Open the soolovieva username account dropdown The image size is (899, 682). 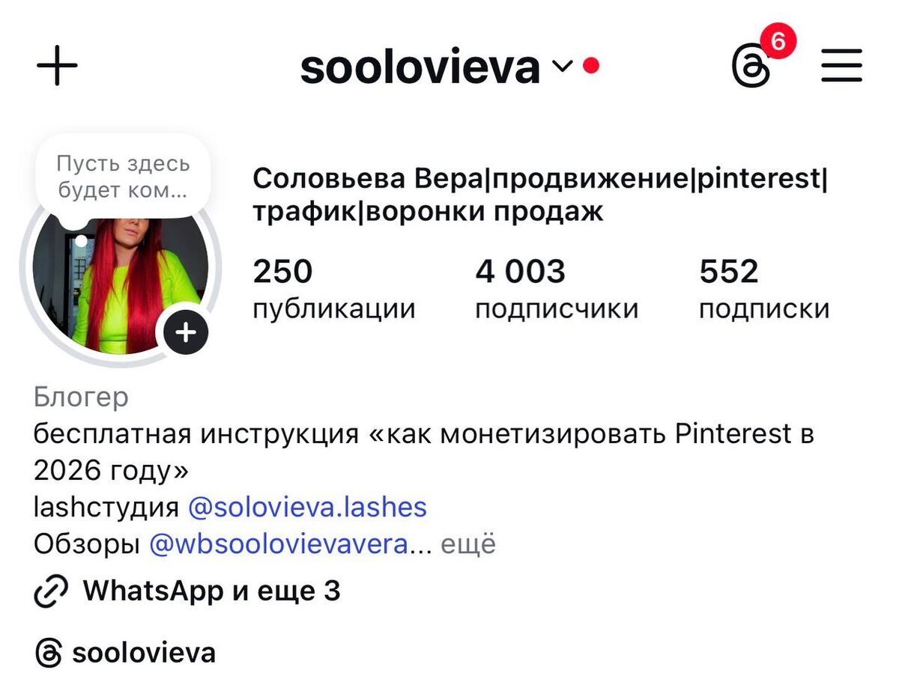click(420, 67)
